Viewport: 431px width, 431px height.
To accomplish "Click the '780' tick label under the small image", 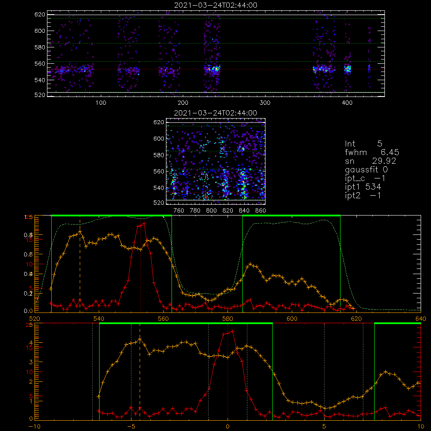I will point(195,211).
